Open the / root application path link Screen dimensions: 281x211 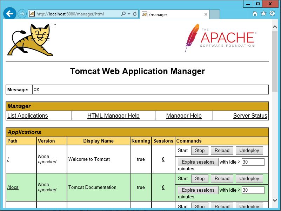8,159
